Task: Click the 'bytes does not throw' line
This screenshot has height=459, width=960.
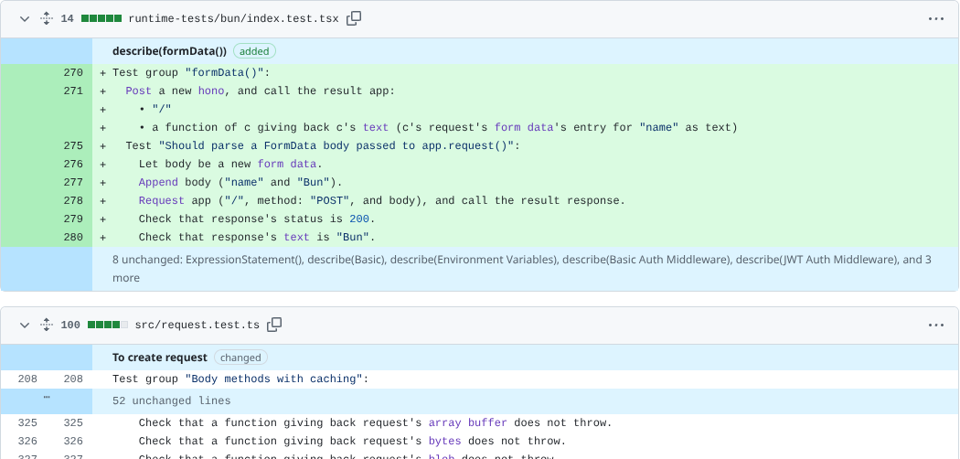Action: [x=353, y=442]
